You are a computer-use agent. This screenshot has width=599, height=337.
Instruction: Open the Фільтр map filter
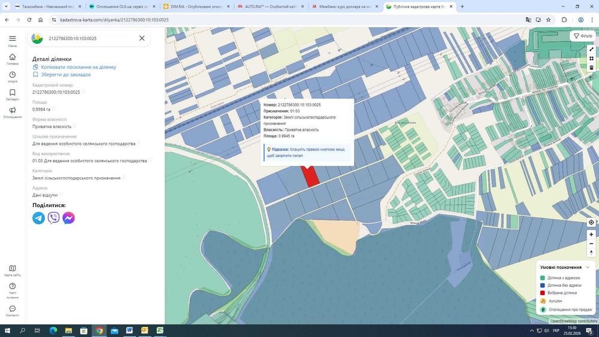coord(583,36)
